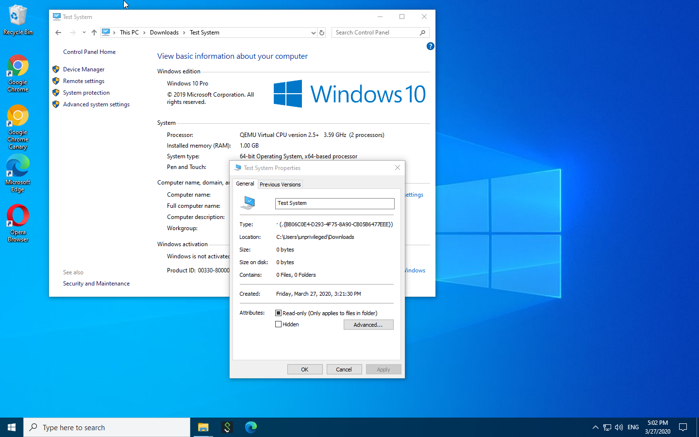Open the Action Center notifications
Screen dimensions: 699x437
point(683,427)
